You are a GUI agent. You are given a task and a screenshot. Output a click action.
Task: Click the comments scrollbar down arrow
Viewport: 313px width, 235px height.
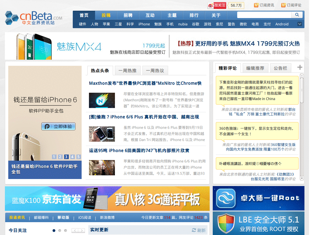click(302, 178)
